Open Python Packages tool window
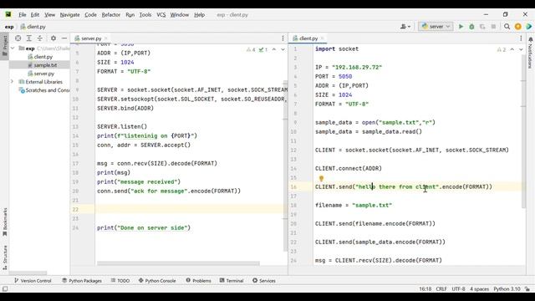Viewport: 535px width, 301px height. (x=82, y=281)
